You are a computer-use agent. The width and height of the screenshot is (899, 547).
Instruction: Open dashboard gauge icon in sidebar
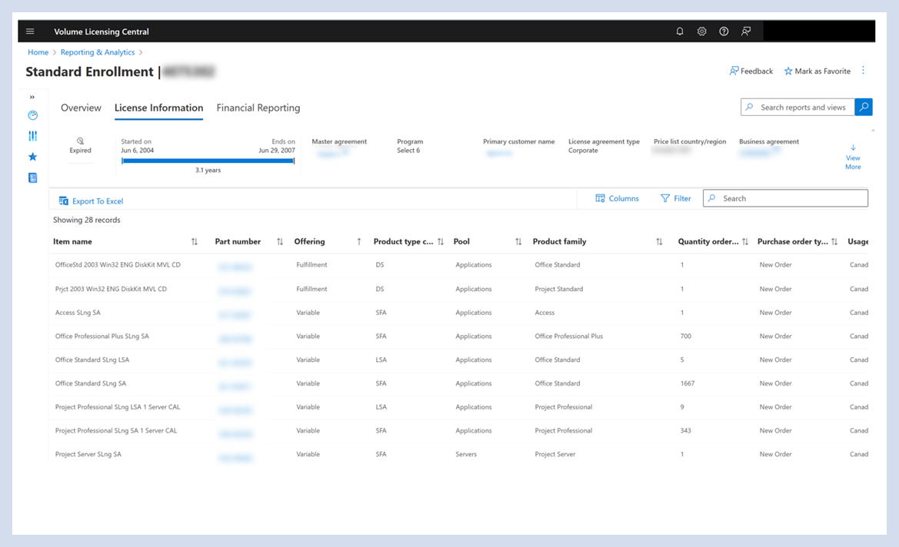pos(32,115)
